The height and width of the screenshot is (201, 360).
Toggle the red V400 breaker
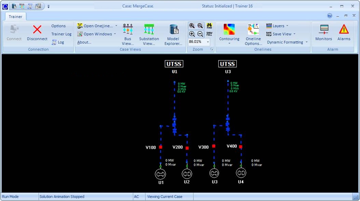(240, 147)
